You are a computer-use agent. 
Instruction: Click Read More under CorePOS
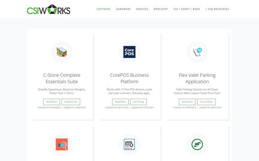pos(120,102)
